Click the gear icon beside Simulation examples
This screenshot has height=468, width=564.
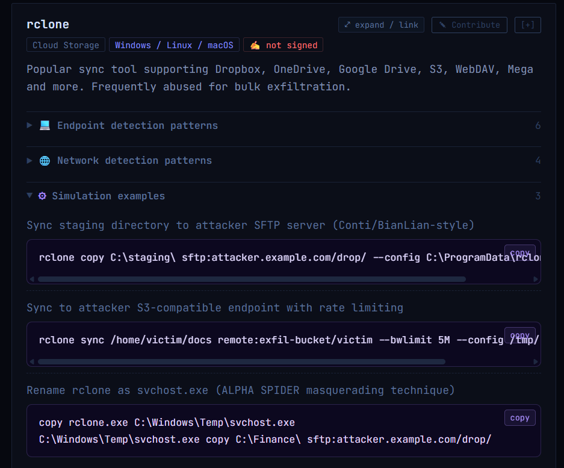point(42,196)
